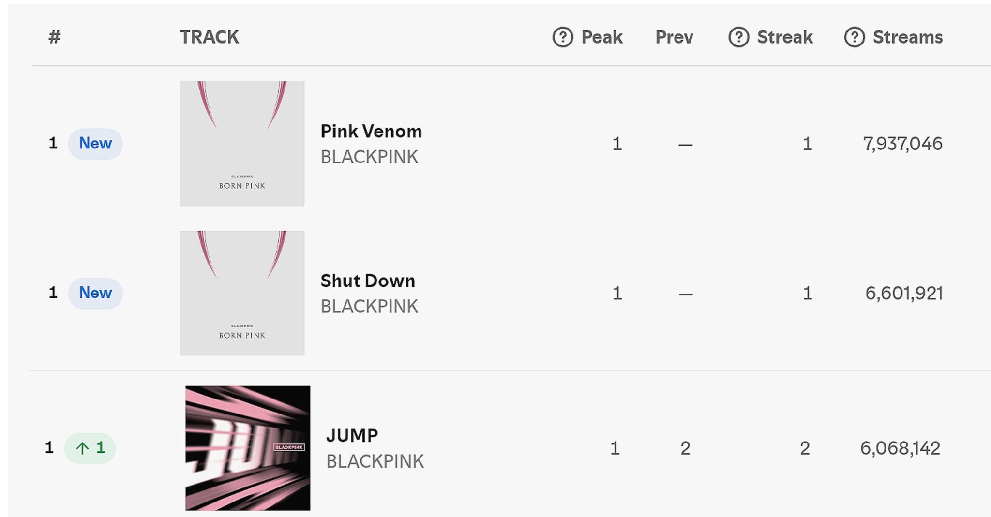
Task: Click the Prev column header
Action: pos(674,37)
